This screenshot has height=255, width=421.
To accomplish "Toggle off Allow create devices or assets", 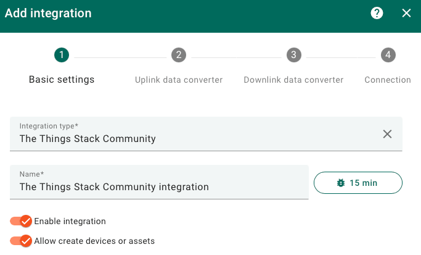I will (x=21, y=241).
